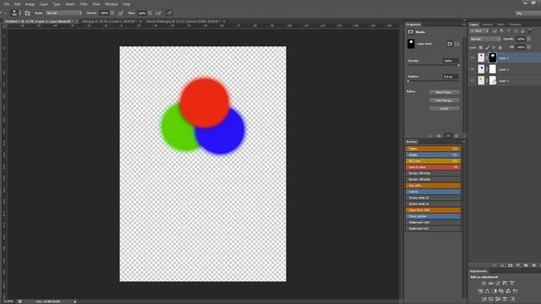Click the layer mask preview in Properties

click(x=411, y=44)
